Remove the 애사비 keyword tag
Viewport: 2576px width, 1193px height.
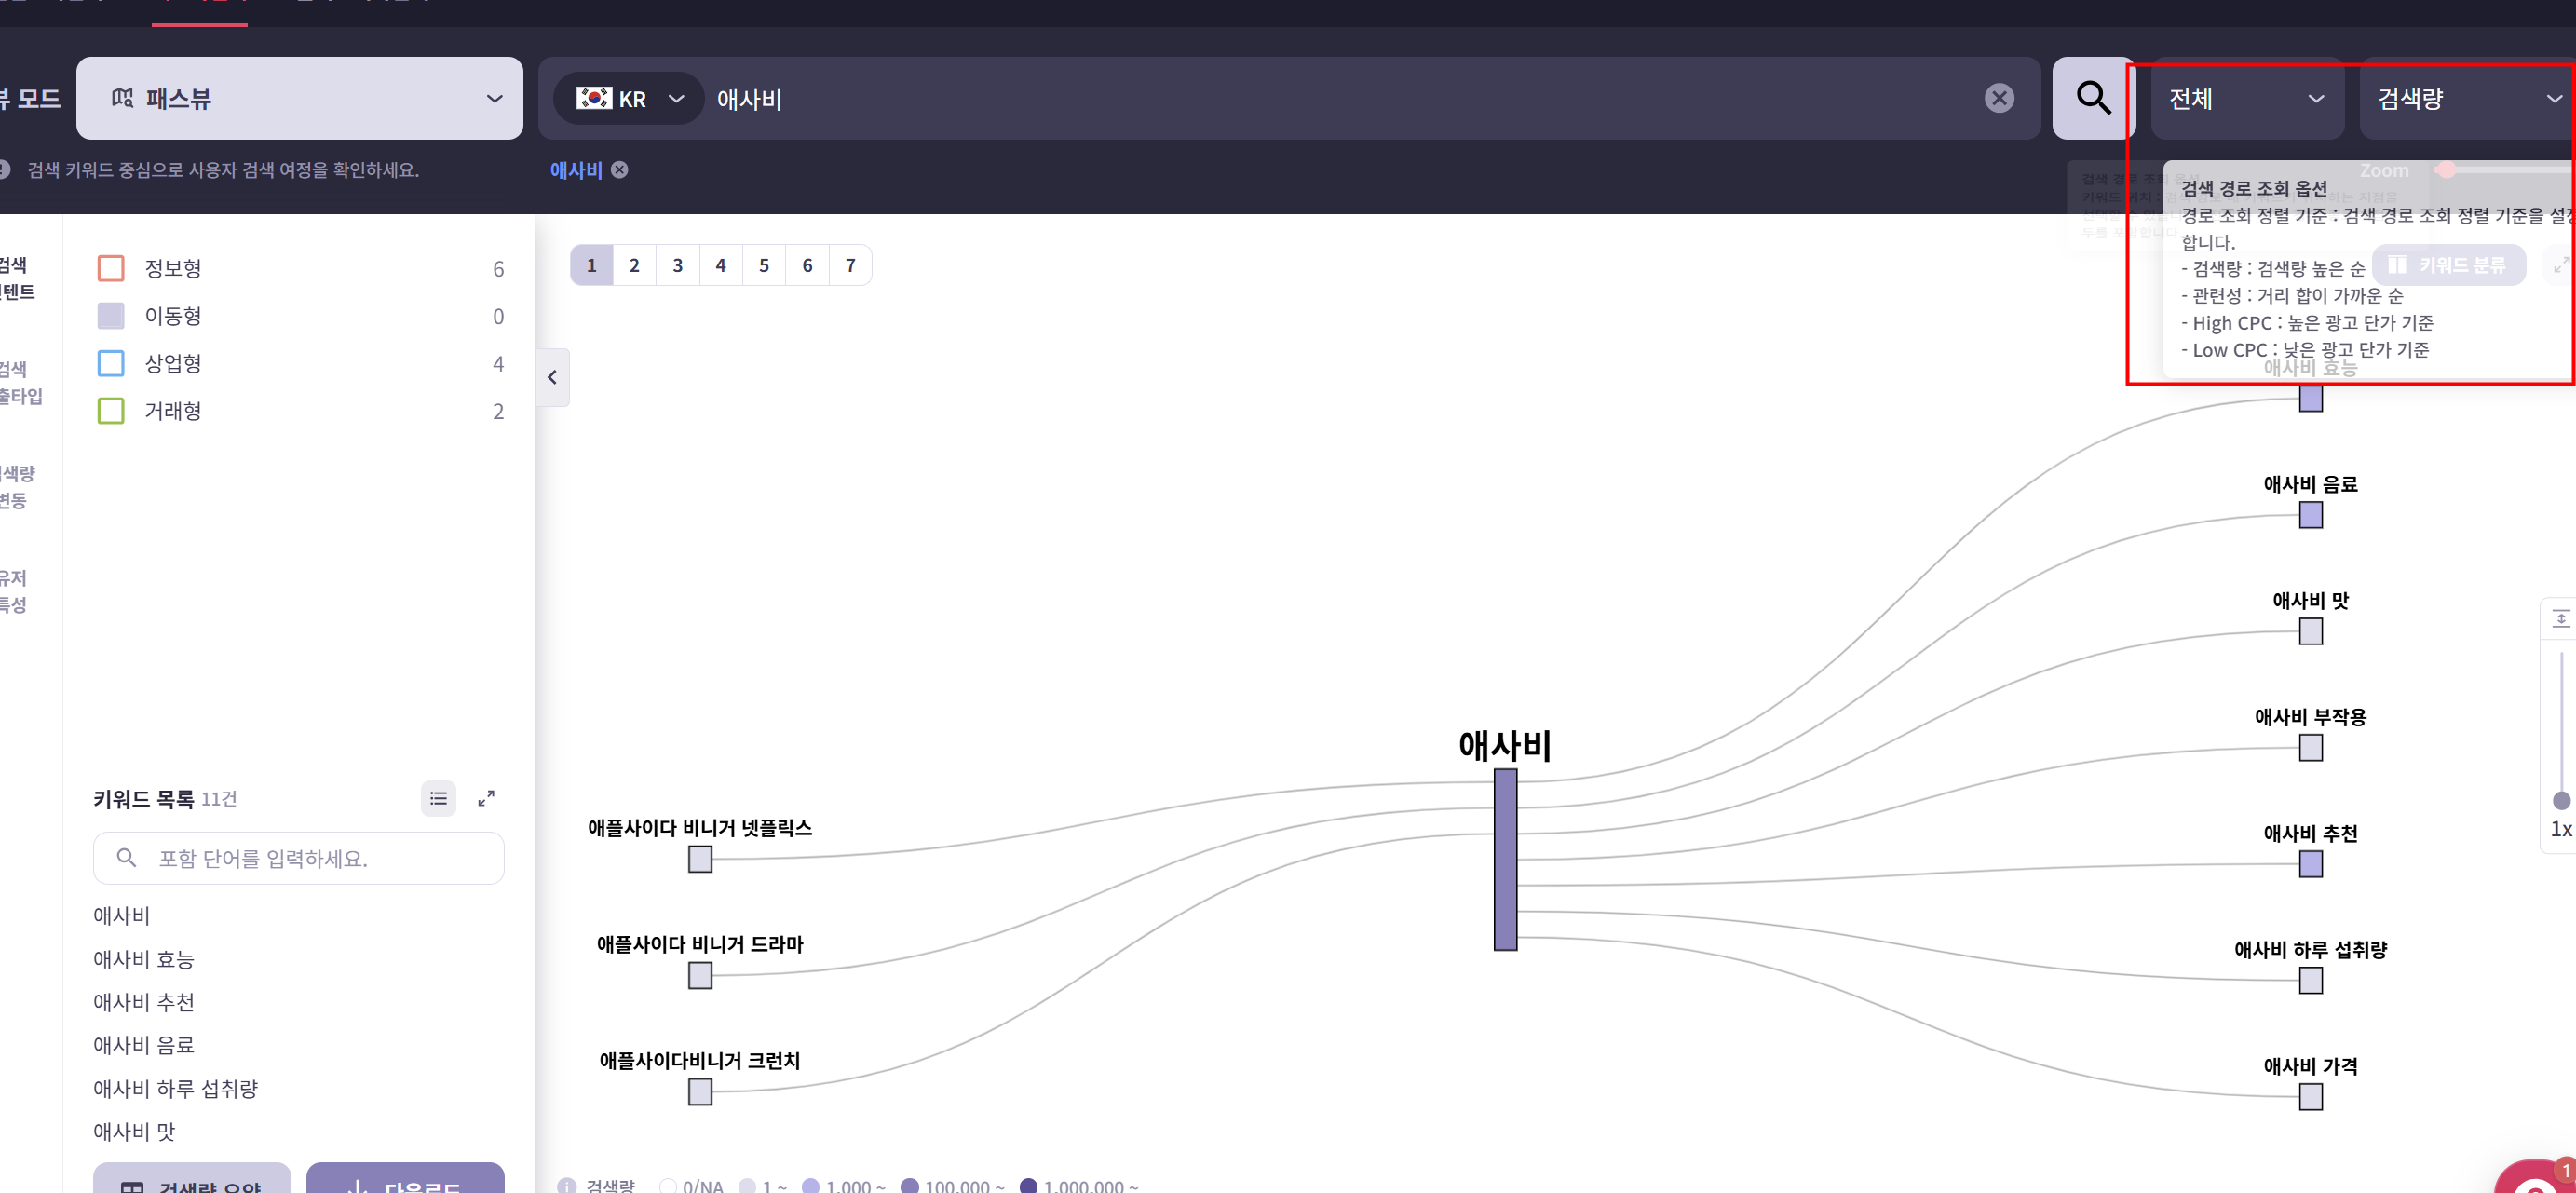pyautogui.click(x=620, y=170)
